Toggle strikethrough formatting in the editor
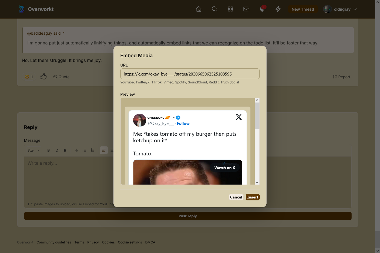 tap(65, 150)
